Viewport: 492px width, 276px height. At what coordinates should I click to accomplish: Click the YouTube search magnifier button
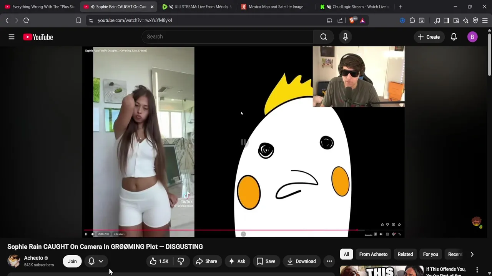324,37
